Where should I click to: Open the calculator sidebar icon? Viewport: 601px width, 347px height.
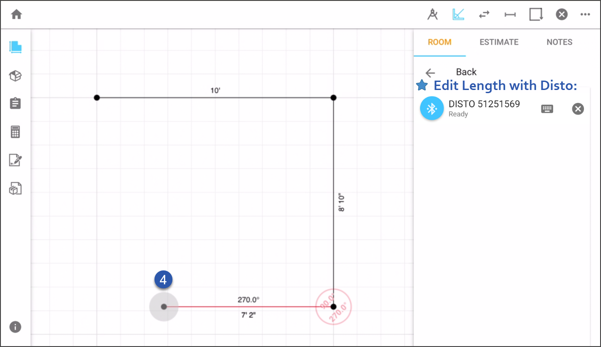(16, 132)
